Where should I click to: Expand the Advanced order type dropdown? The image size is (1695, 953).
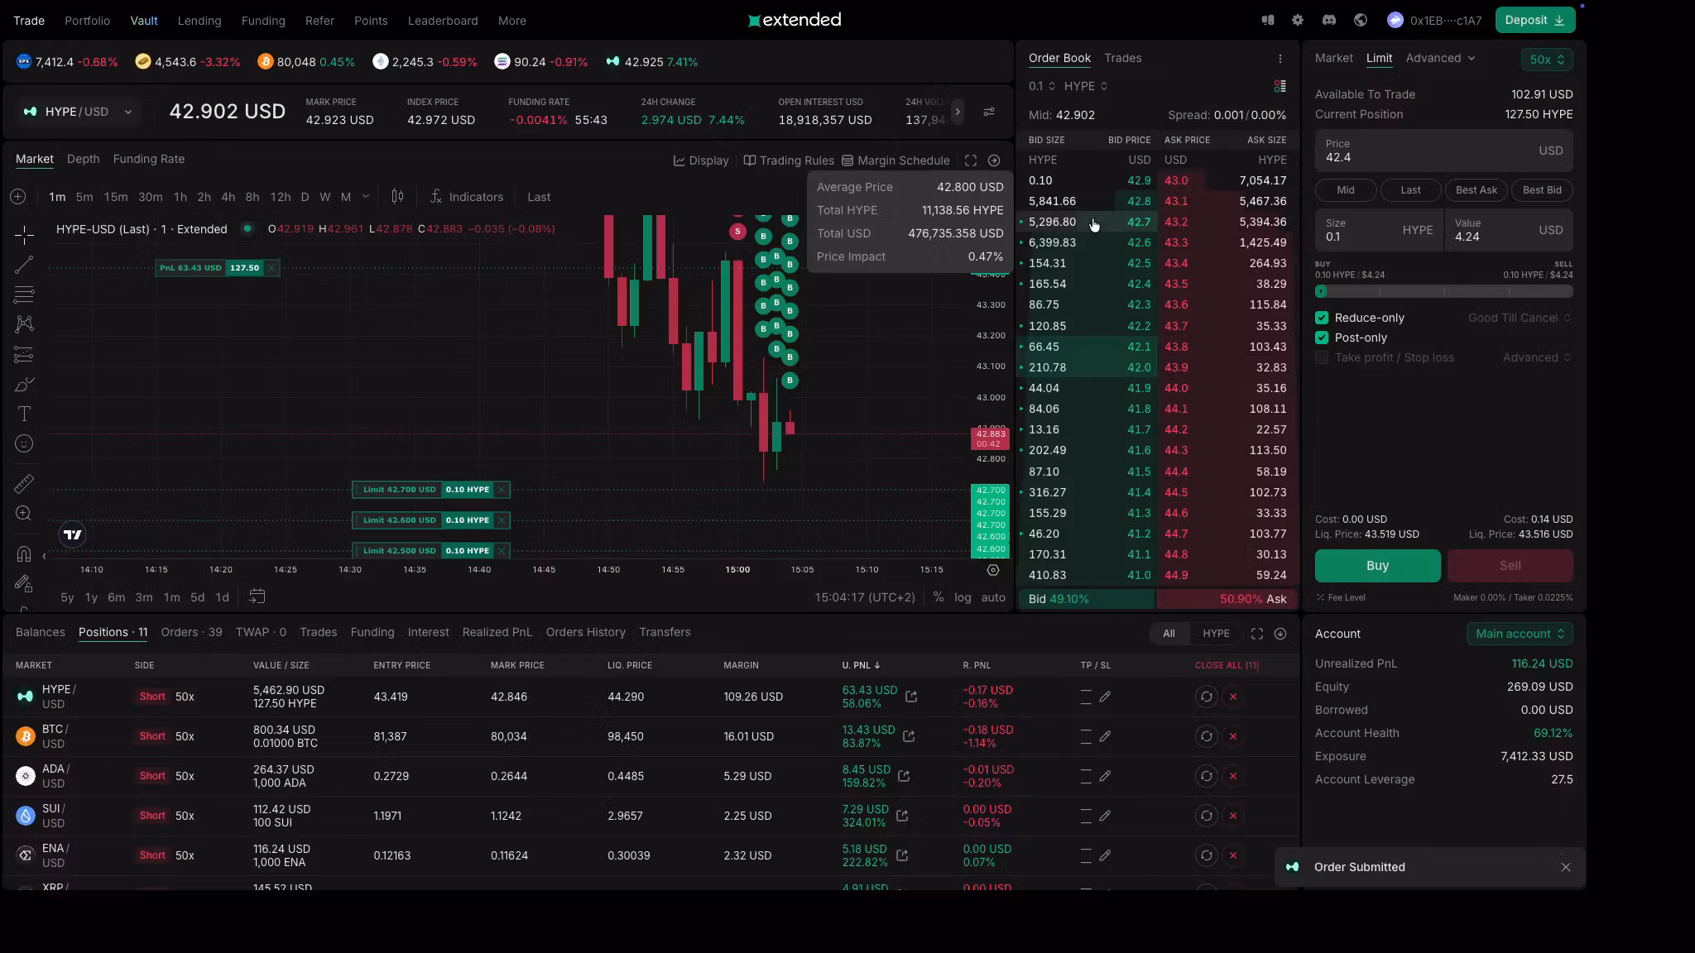(x=1441, y=58)
